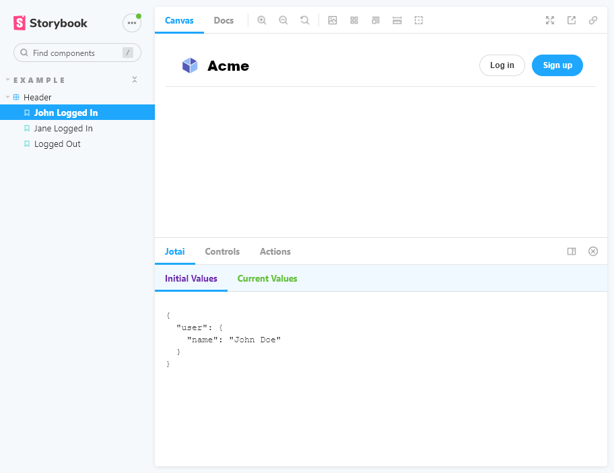Open the background selector icon
This screenshot has width=614, height=473.
[x=333, y=20]
